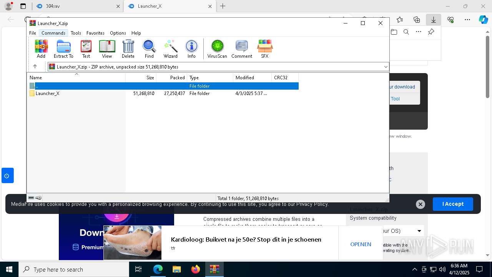The width and height of the screenshot is (492, 277).
Task: Open the notification center icon
Action: (479, 269)
